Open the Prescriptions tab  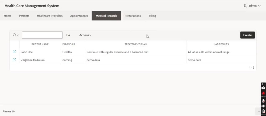point(133,16)
